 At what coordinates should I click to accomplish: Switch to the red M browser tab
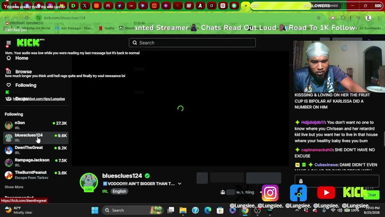[108, 6]
